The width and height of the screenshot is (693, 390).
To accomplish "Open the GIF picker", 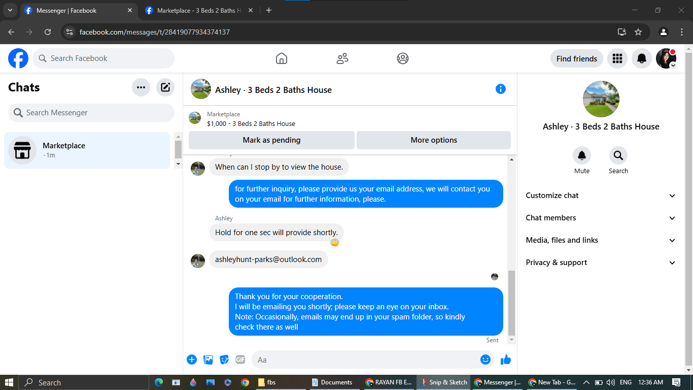I will coord(240,360).
